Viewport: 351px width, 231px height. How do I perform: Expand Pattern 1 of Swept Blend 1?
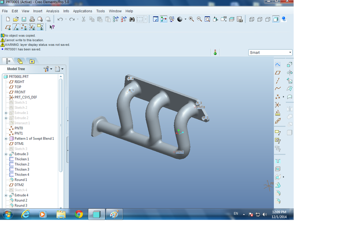click(x=5, y=138)
